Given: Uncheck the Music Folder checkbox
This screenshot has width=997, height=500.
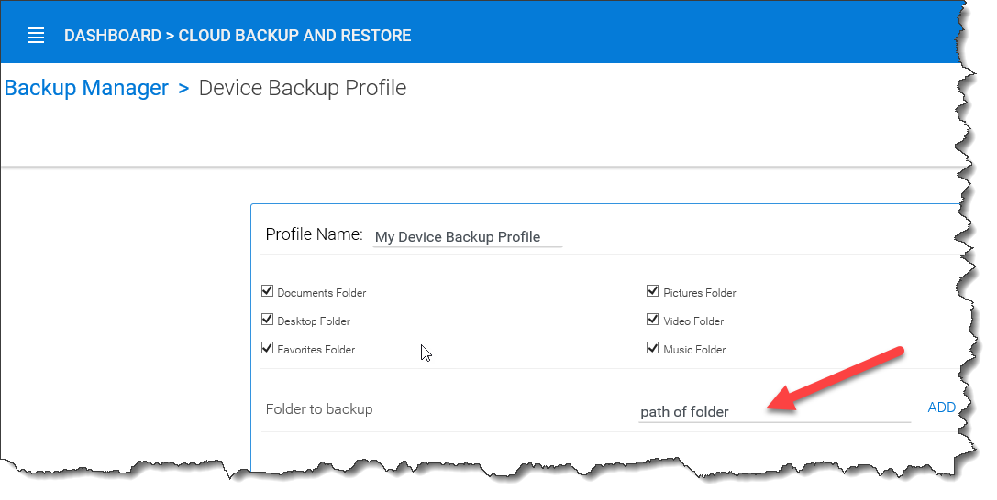Looking at the screenshot, I should [x=652, y=348].
